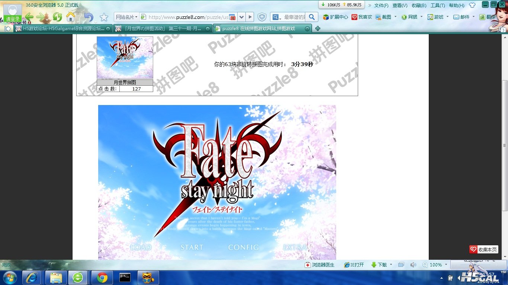Screen dimensions: 508x285
Task: Expand the 邮件 dropdown arrow
Action: [x=473, y=17]
